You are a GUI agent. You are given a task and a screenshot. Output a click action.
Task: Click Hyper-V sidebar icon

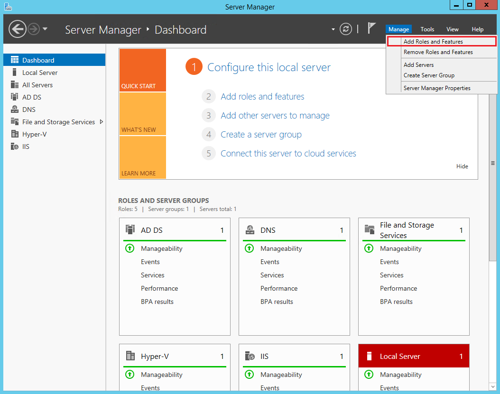[15, 134]
